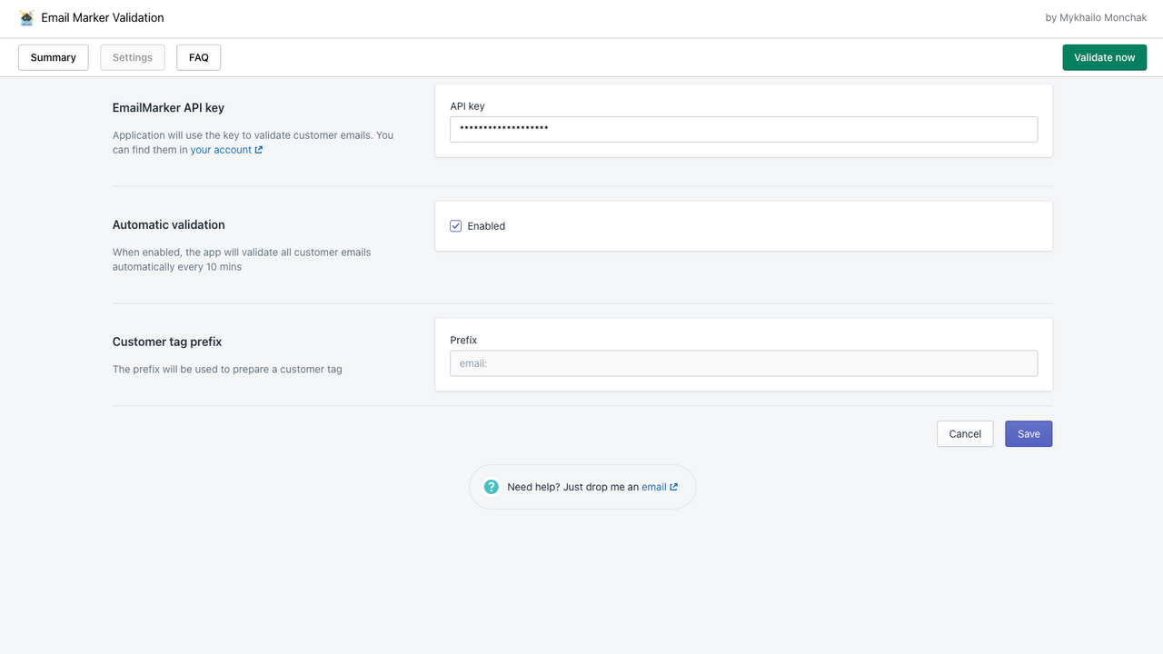The width and height of the screenshot is (1163, 654).
Task: Click the Prefix field label
Action: [x=463, y=340]
